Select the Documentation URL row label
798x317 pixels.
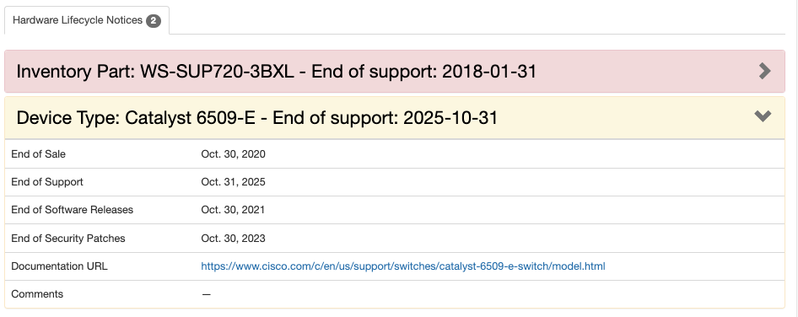(59, 266)
